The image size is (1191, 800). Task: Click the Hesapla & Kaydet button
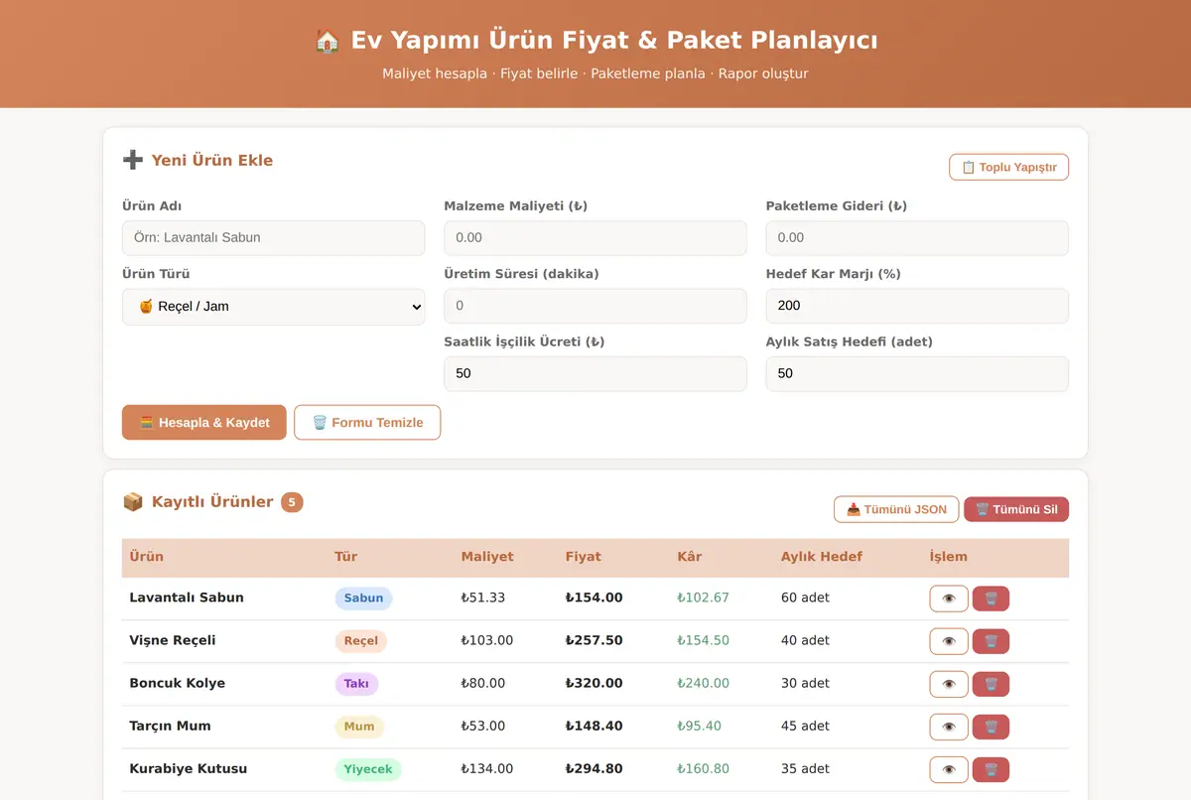coord(204,422)
